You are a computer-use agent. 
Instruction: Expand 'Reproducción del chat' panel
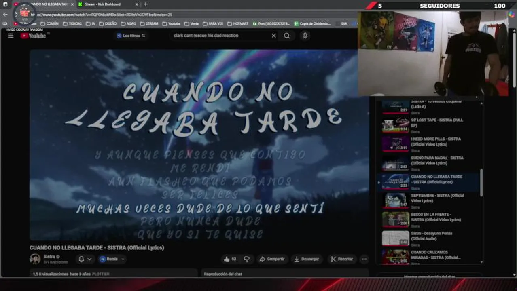click(x=285, y=273)
